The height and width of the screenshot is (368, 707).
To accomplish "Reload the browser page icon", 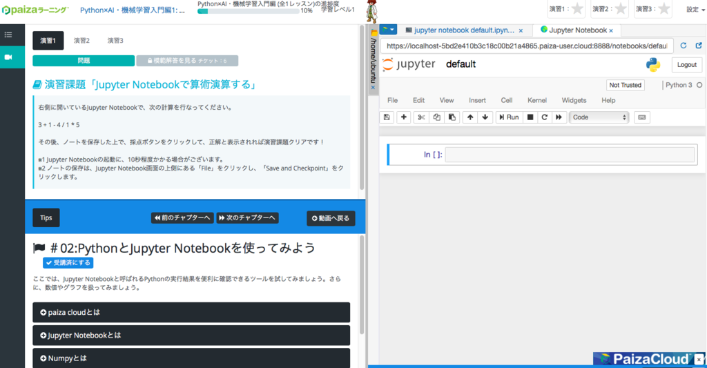I will 684,46.
